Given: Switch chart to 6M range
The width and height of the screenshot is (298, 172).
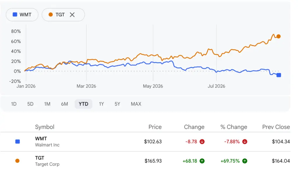Looking at the screenshot, I should 64,104.
